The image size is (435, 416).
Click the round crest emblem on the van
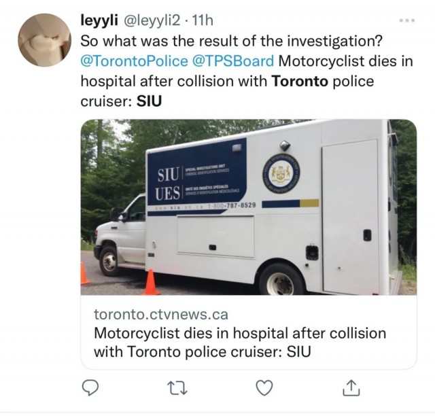click(279, 171)
